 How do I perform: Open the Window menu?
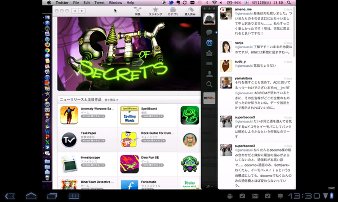tap(115, 3)
